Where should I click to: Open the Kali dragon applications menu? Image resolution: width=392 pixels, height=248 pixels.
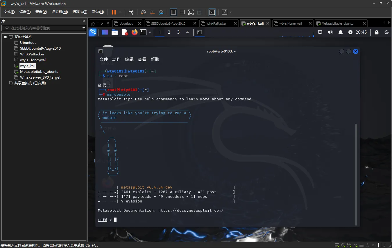coord(93,32)
